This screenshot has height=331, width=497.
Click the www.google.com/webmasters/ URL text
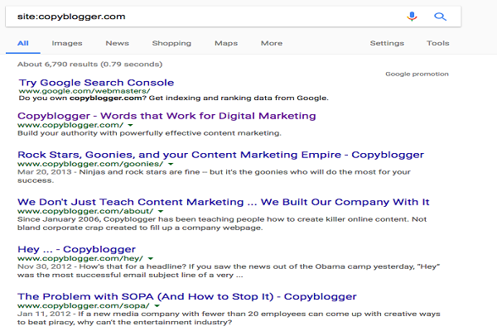(84, 91)
